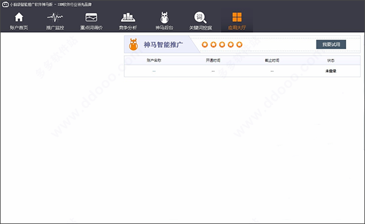Viewport: 365px width, 224px height.
Task: Click the 截止时间 column header
Action: tap(272, 61)
